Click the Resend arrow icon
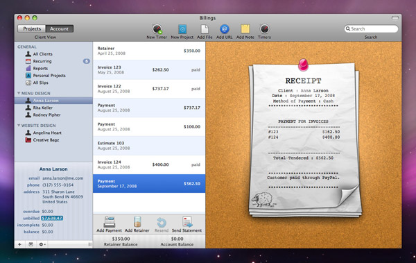Screen dimensions: 416x263 pyautogui.click(x=162, y=222)
